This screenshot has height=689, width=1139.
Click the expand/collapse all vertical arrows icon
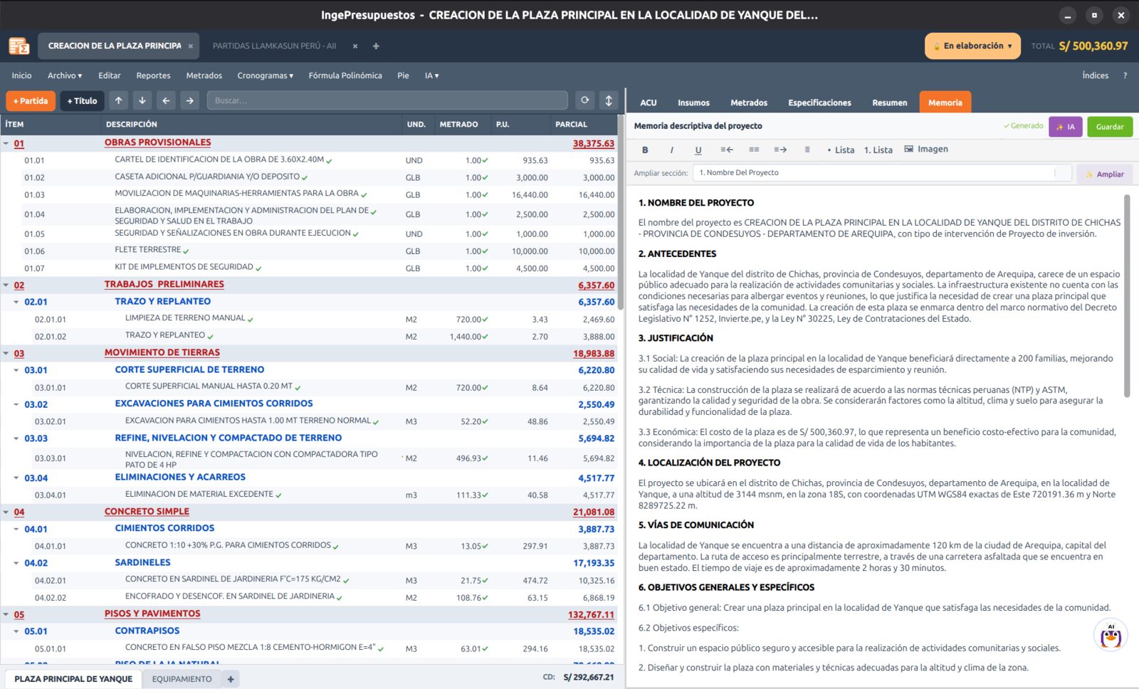point(609,100)
